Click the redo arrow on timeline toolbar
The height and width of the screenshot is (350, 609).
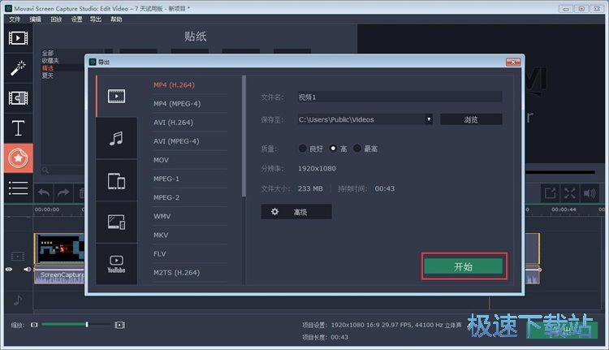click(63, 192)
